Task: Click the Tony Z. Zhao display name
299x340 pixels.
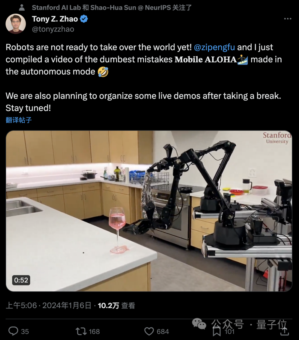Action: [55, 19]
